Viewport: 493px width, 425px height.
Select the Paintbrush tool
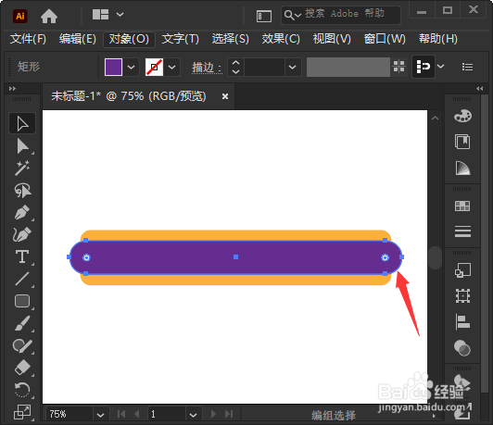(x=22, y=323)
